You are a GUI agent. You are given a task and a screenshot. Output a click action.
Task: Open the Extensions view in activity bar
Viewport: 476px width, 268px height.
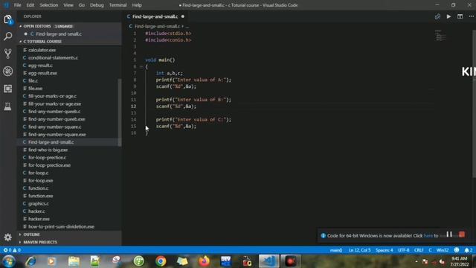(x=8, y=89)
